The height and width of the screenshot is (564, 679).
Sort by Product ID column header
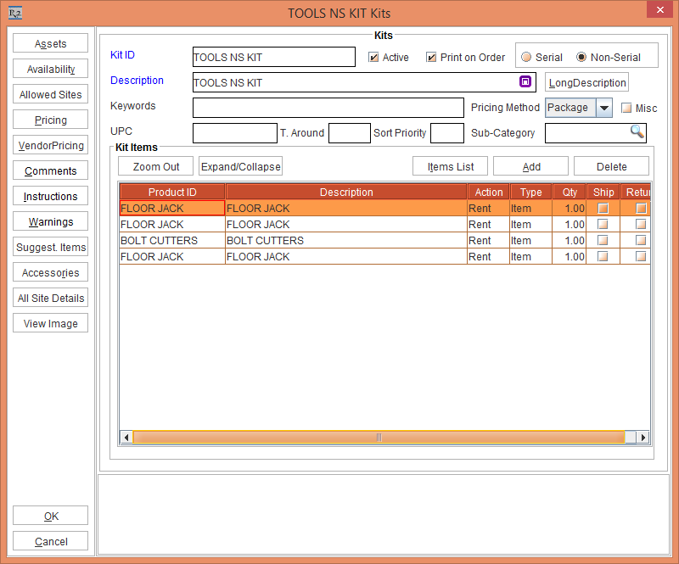(x=172, y=192)
